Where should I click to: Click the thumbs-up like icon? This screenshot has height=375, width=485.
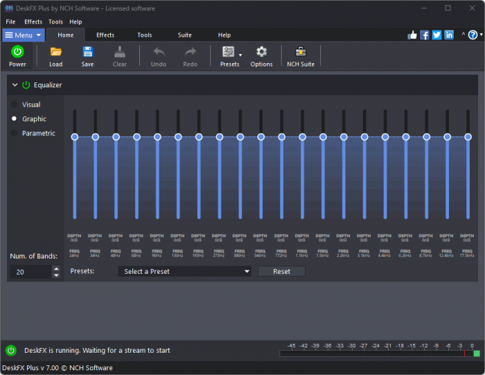tap(413, 35)
